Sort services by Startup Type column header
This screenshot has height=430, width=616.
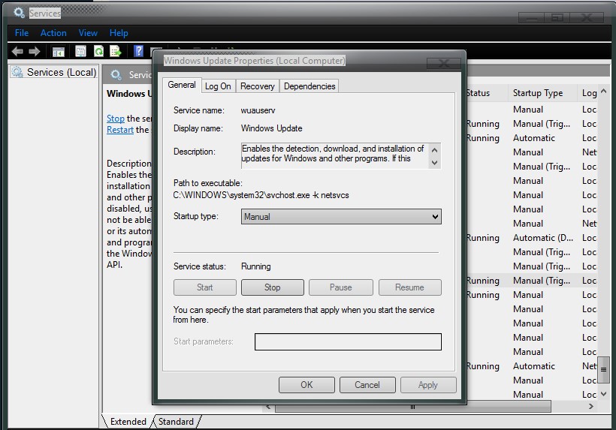pyautogui.click(x=537, y=93)
